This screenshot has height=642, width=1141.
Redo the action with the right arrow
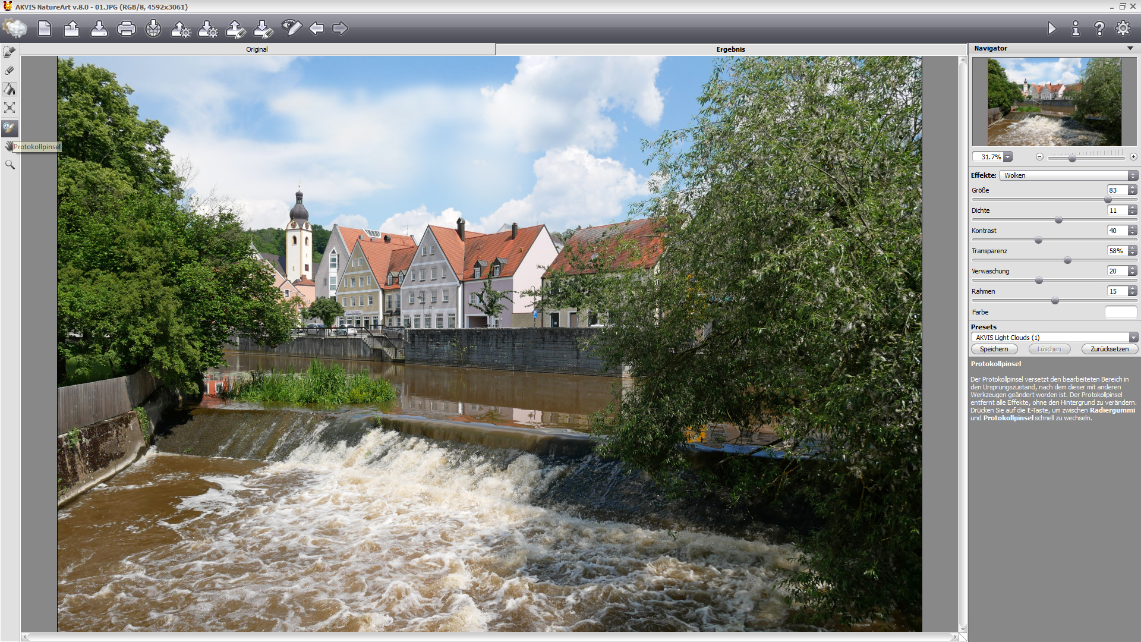click(340, 28)
